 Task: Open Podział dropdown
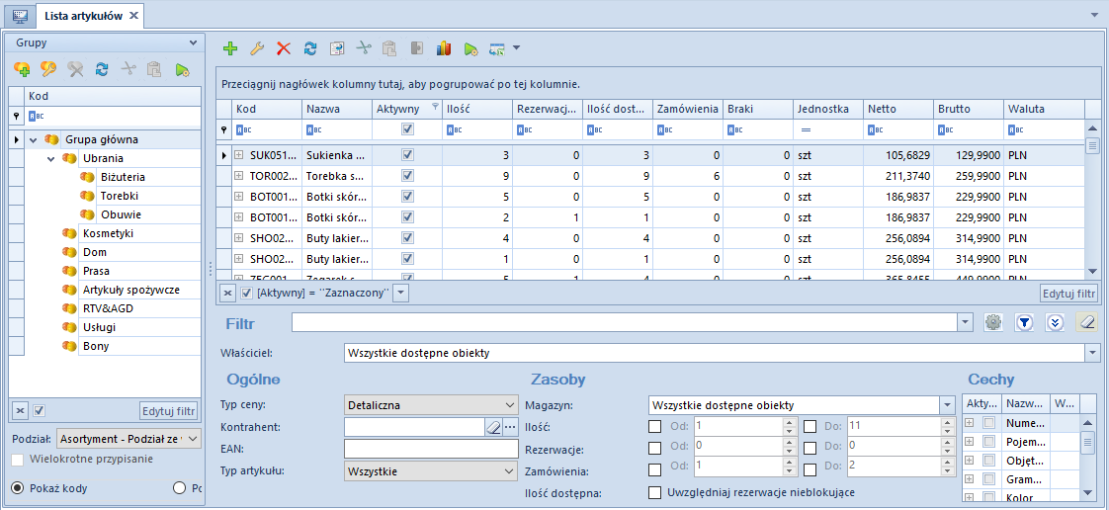pyautogui.click(x=193, y=439)
